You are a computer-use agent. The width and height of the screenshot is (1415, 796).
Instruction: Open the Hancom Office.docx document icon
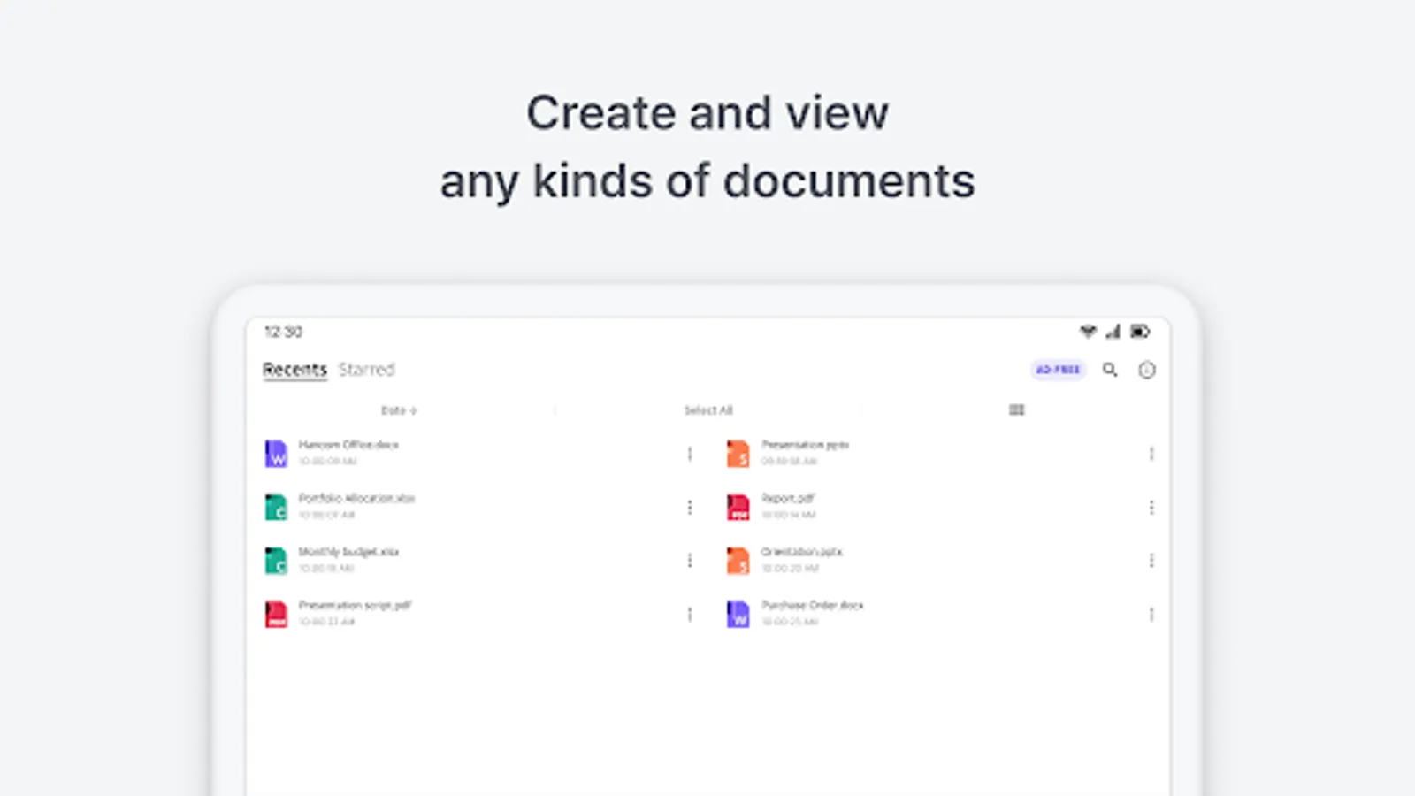275,453
